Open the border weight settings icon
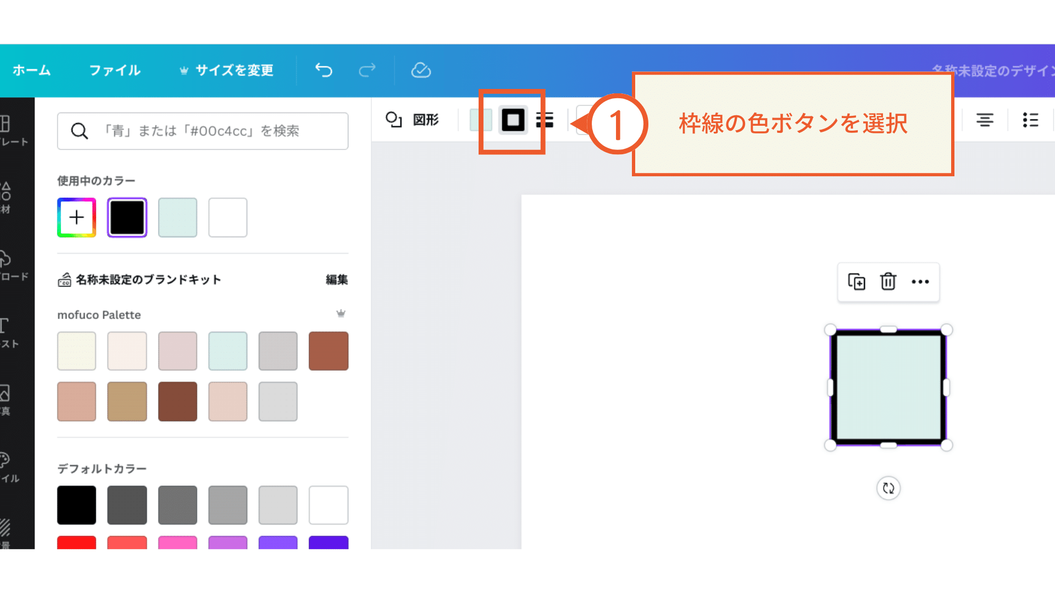The image size is (1055, 593). point(546,120)
